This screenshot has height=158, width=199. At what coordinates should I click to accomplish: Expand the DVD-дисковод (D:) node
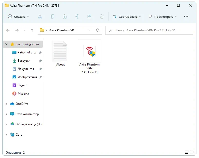[6, 124]
